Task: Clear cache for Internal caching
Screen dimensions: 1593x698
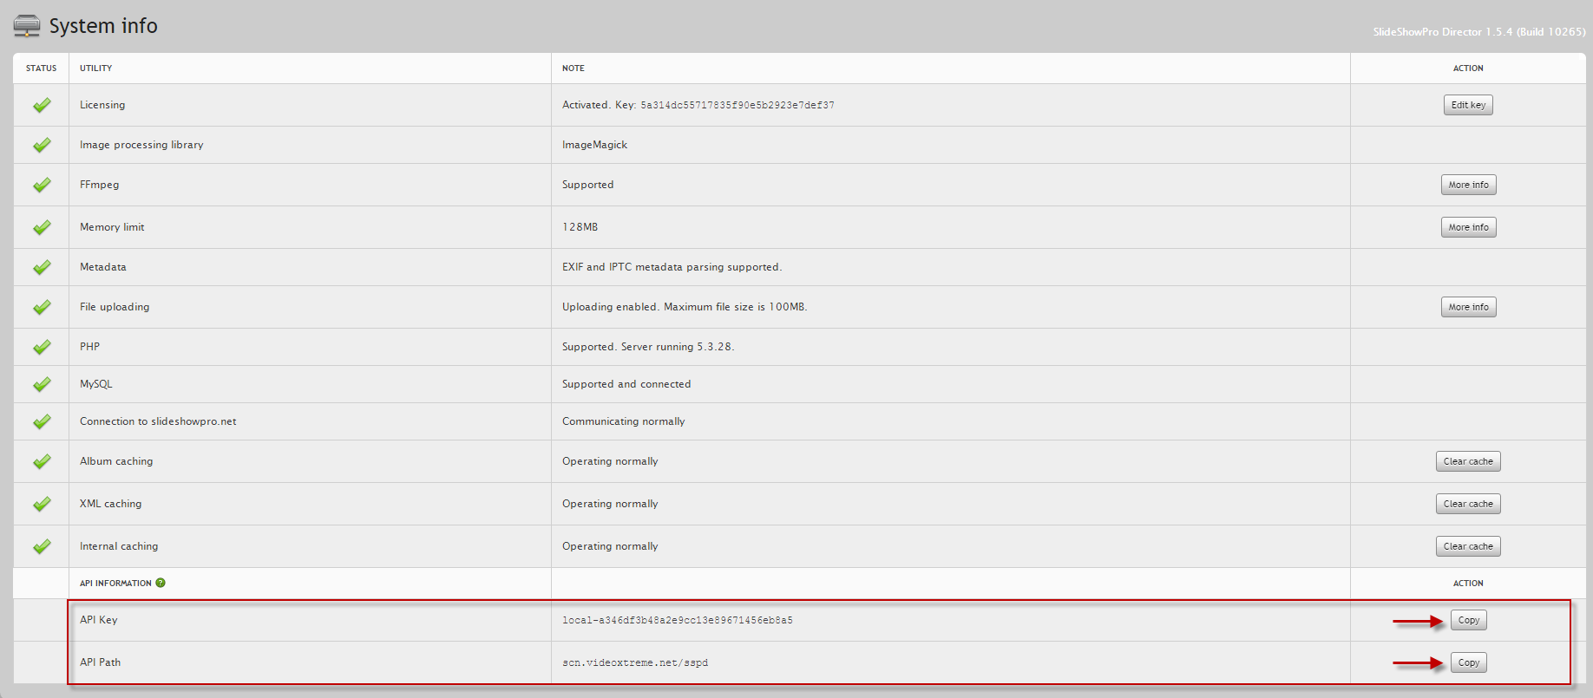Action: (x=1468, y=546)
